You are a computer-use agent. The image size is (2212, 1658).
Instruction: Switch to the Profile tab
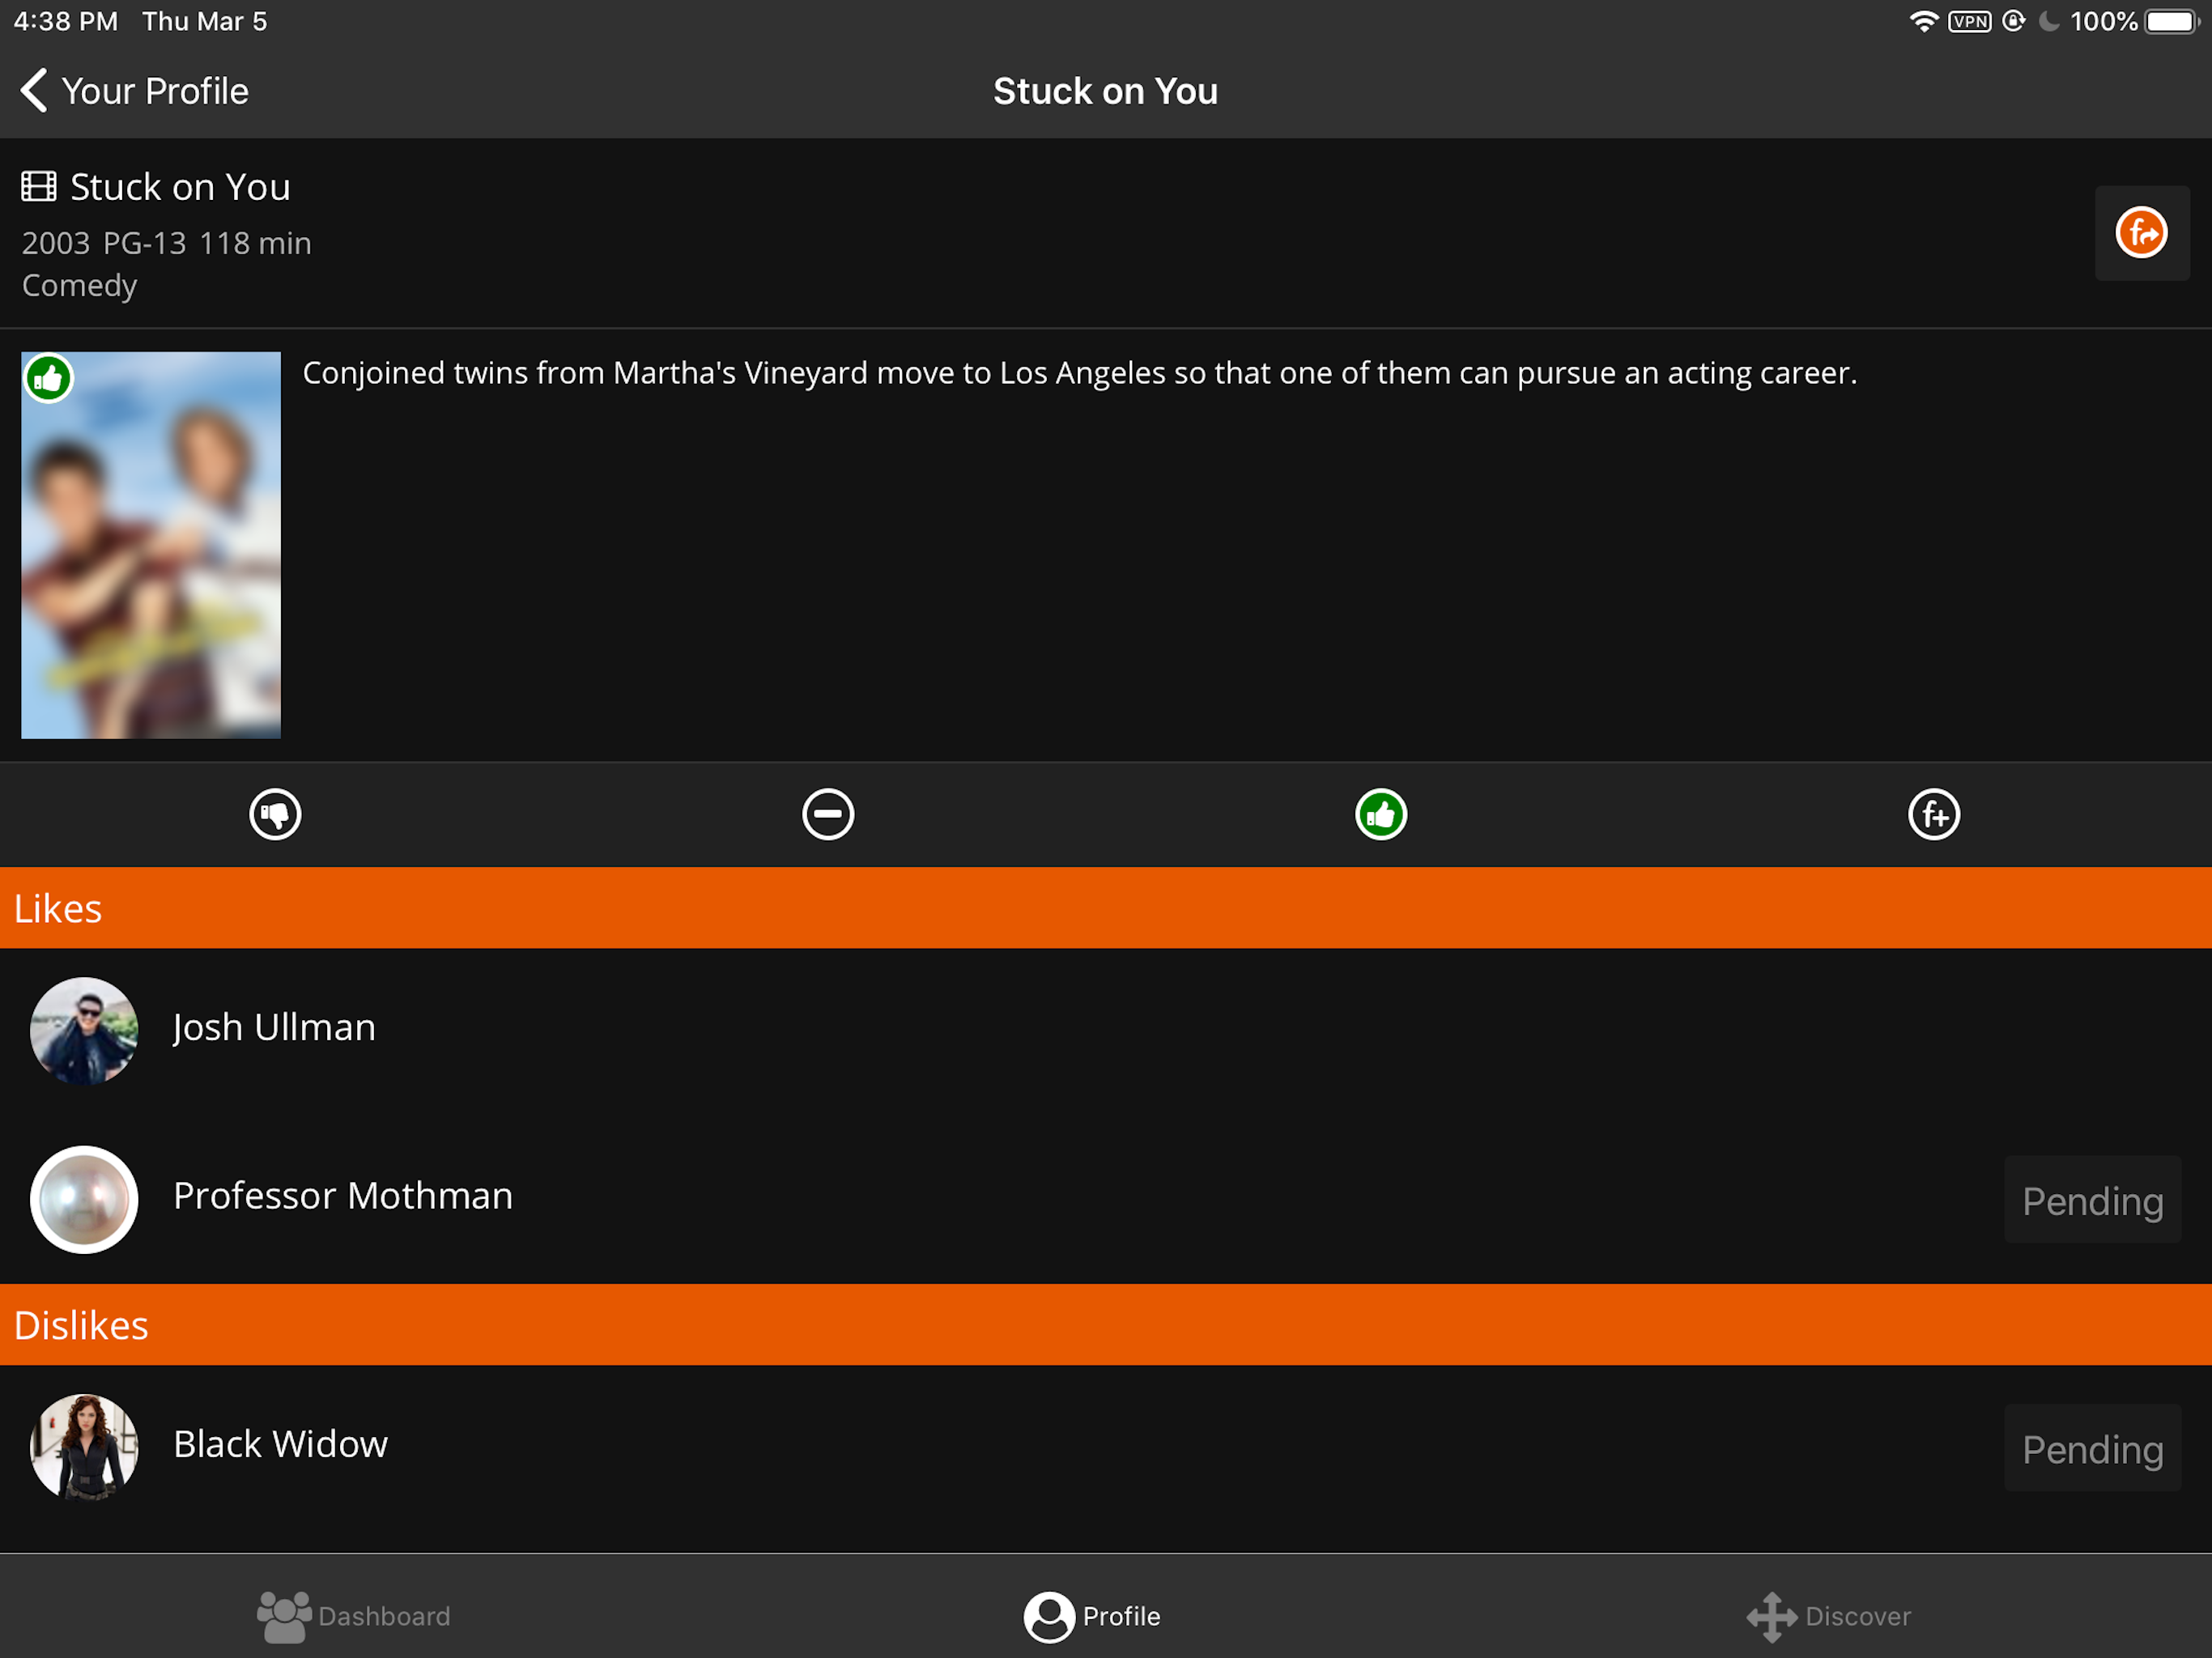click(1092, 1616)
